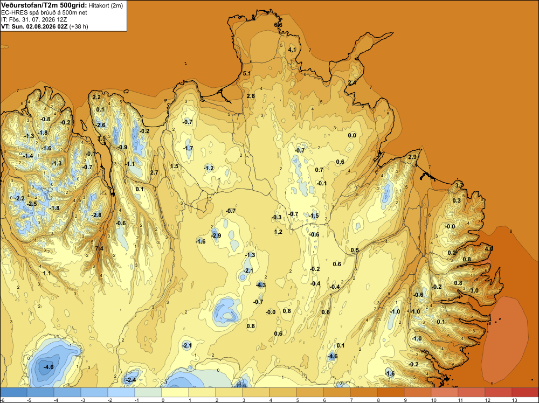Click the '-2.5' temperature value

coord(32,204)
